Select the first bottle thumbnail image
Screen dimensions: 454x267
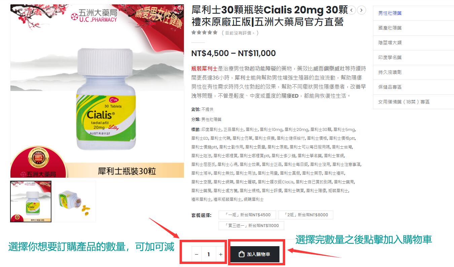click(x=31, y=202)
